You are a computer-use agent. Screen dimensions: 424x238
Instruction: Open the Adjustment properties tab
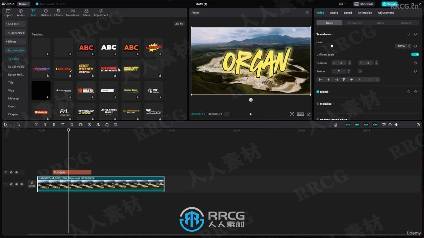(386, 13)
